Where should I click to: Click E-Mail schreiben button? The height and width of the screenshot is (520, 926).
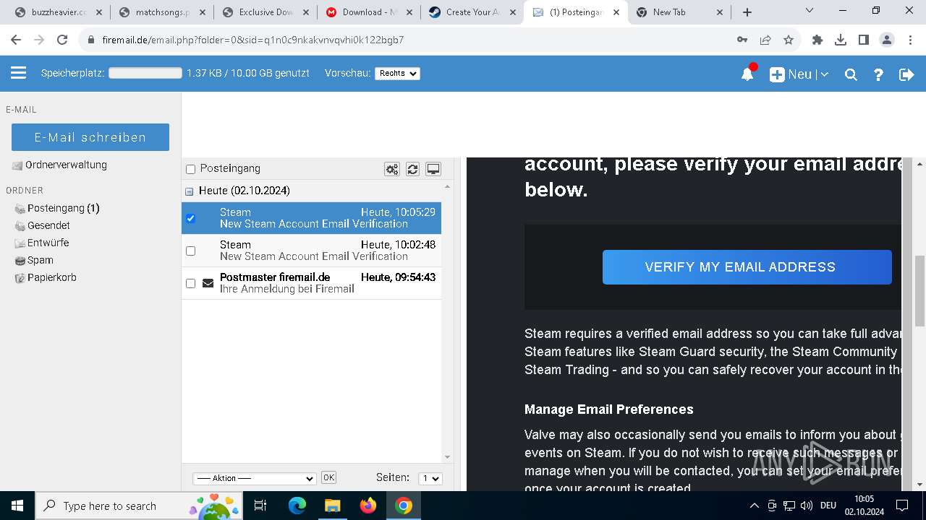point(90,137)
